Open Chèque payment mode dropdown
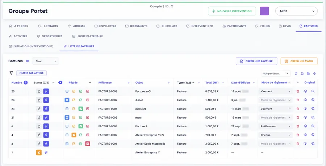 (x=275, y=135)
